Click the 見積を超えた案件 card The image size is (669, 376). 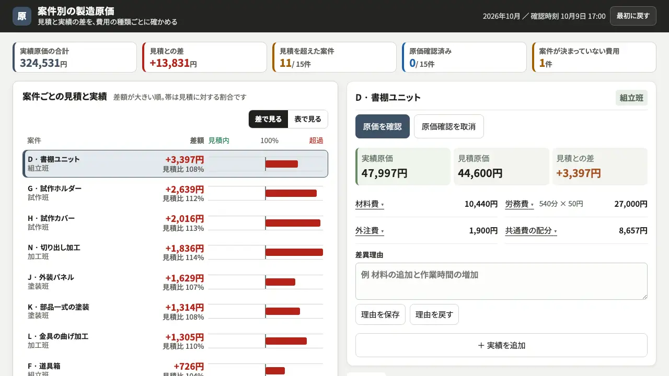334,57
